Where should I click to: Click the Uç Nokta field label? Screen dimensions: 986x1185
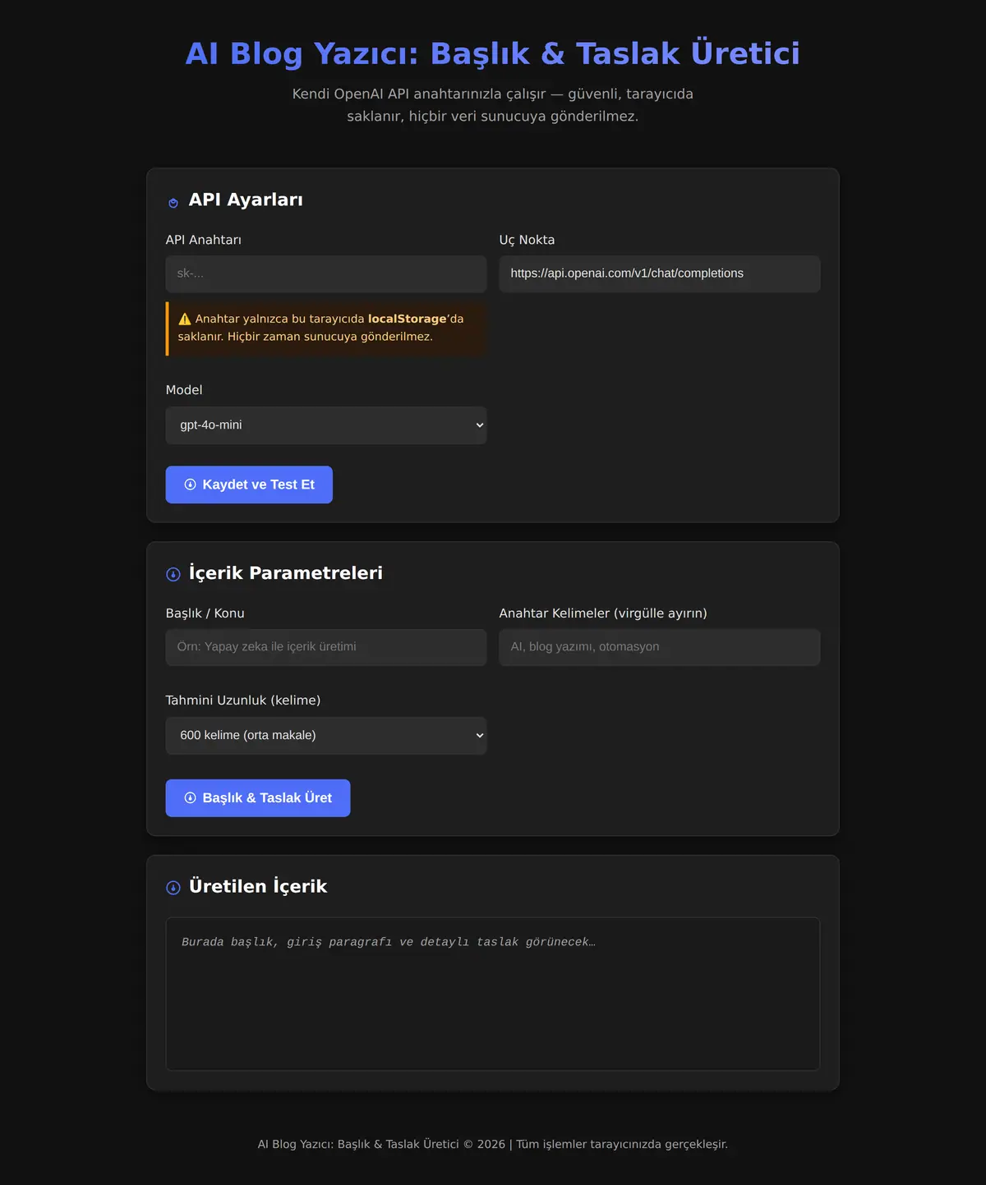pos(528,240)
